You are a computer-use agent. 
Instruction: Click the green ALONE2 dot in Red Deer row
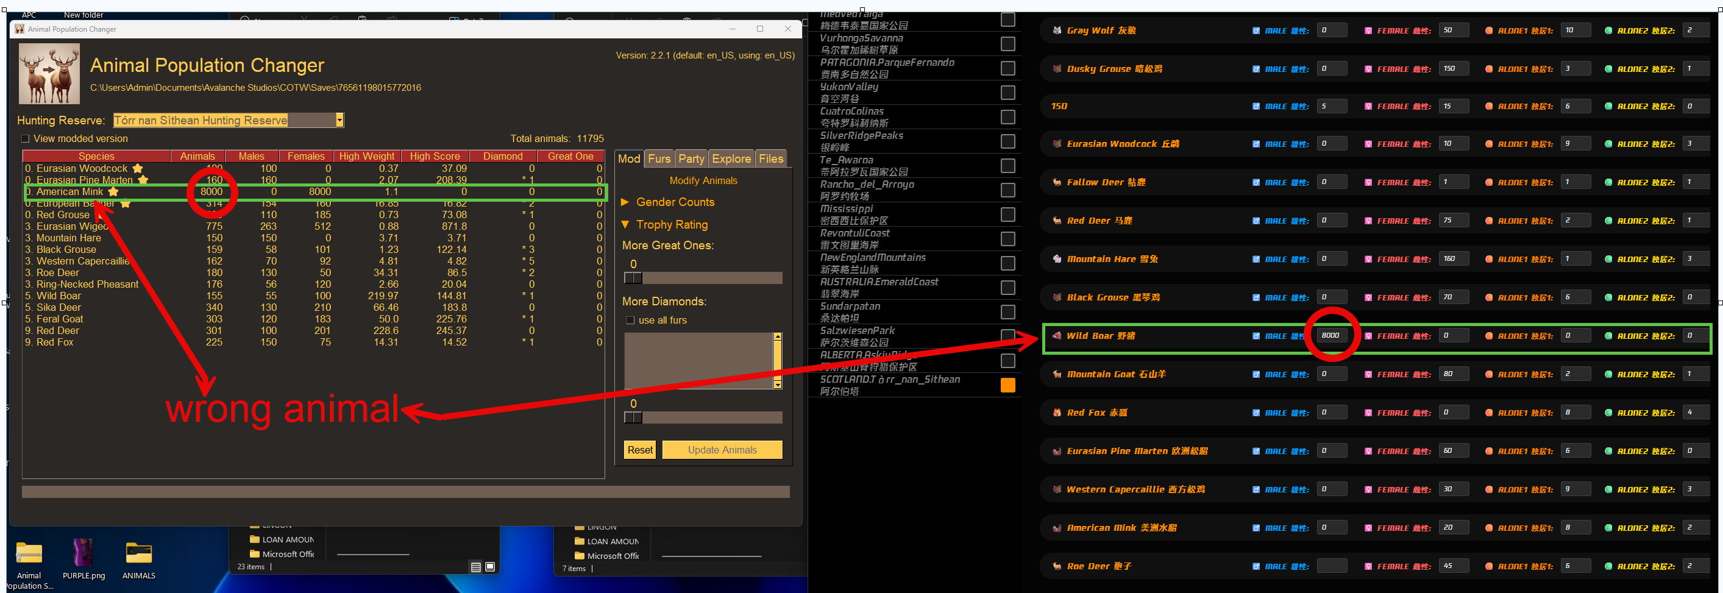tap(1608, 221)
